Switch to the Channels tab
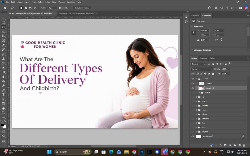The width and height of the screenshot is (250, 156). (203, 58)
